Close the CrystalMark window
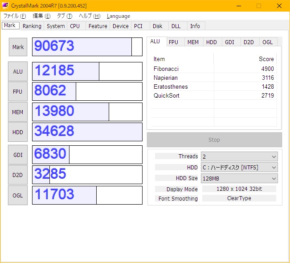This screenshot has width=290, height=263. [x=279, y=6]
